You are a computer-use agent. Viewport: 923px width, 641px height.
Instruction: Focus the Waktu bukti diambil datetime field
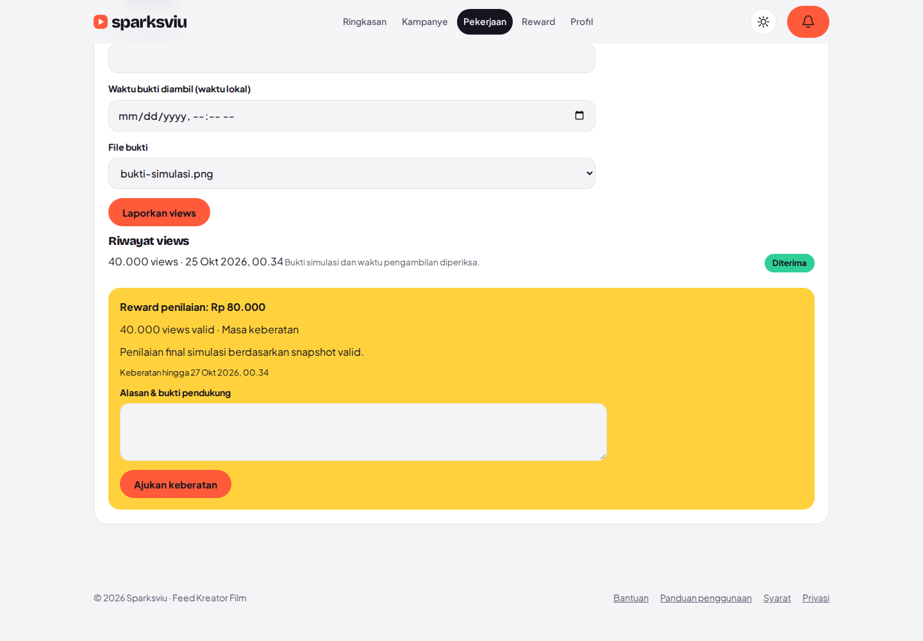pyautogui.click(x=352, y=115)
